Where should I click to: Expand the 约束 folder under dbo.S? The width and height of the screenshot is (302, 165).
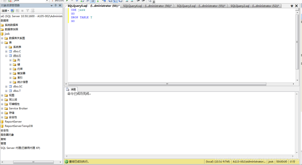(x=11, y=69)
